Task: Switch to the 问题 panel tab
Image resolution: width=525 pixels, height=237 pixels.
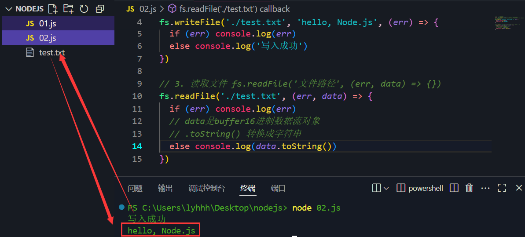Action: click(135, 188)
